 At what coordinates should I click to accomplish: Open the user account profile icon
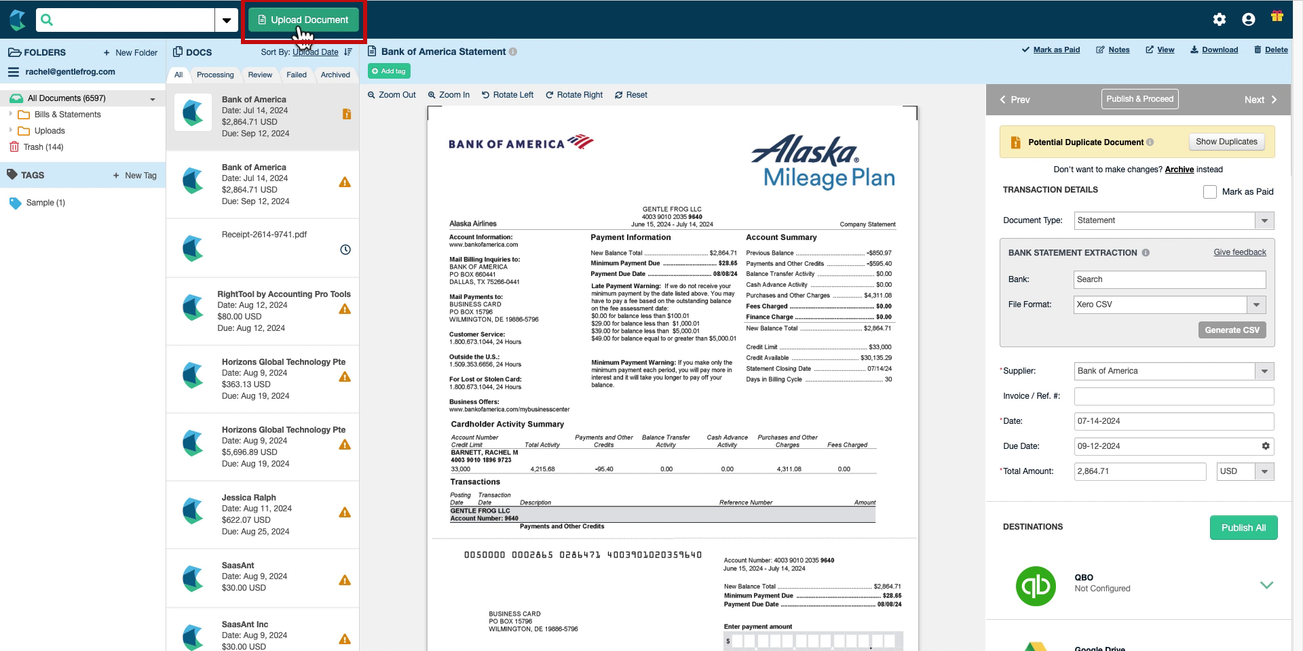1248,20
